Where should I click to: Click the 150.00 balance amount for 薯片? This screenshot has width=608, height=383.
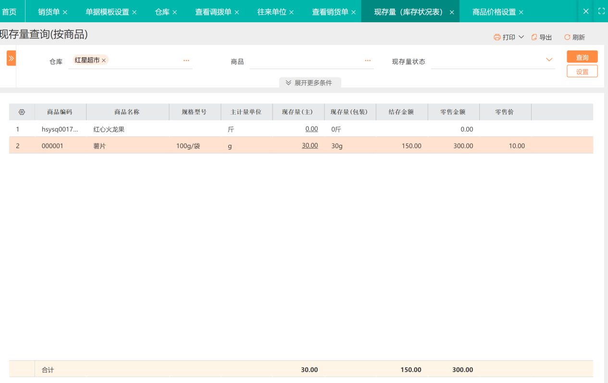coord(411,146)
